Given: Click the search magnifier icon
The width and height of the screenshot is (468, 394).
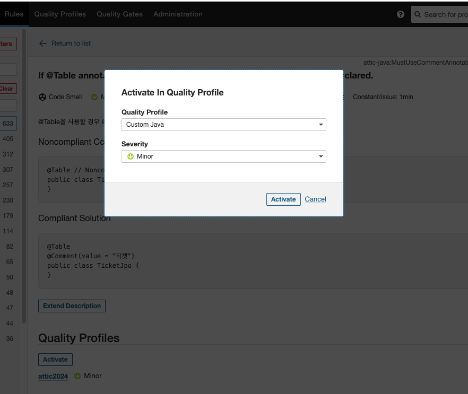Looking at the screenshot, I should click(418, 14).
